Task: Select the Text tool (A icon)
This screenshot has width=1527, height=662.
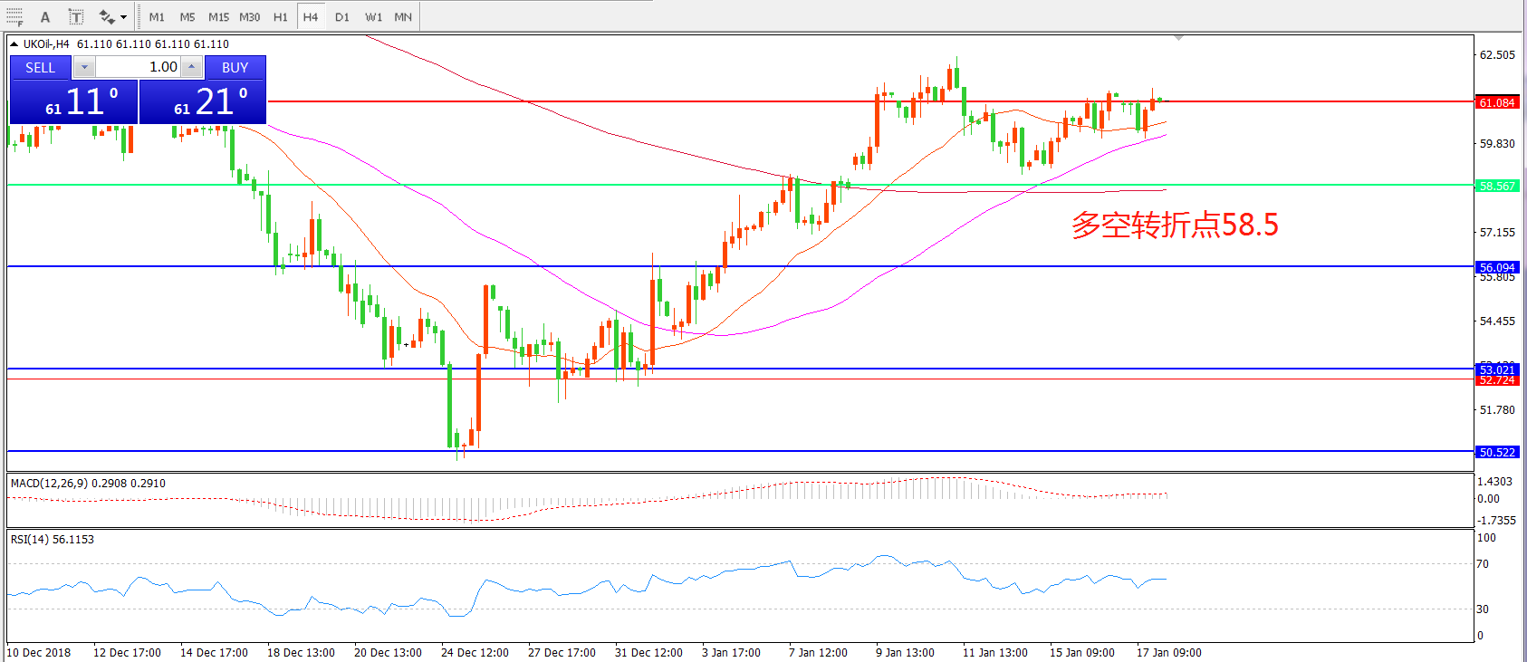Action: tap(45, 17)
